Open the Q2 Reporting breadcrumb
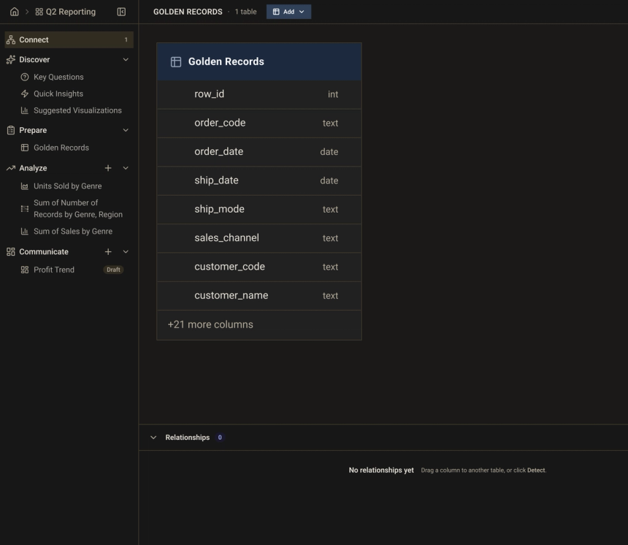Image resolution: width=628 pixels, height=545 pixels. 65,12
